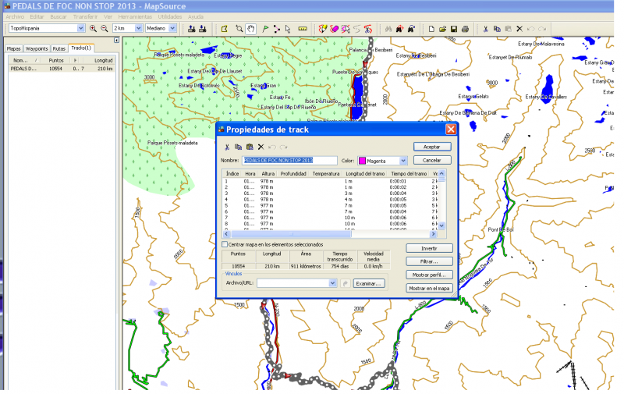The width and height of the screenshot is (624, 394).
Task: Open the Magenta color dropdown
Action: click(403, 161)
